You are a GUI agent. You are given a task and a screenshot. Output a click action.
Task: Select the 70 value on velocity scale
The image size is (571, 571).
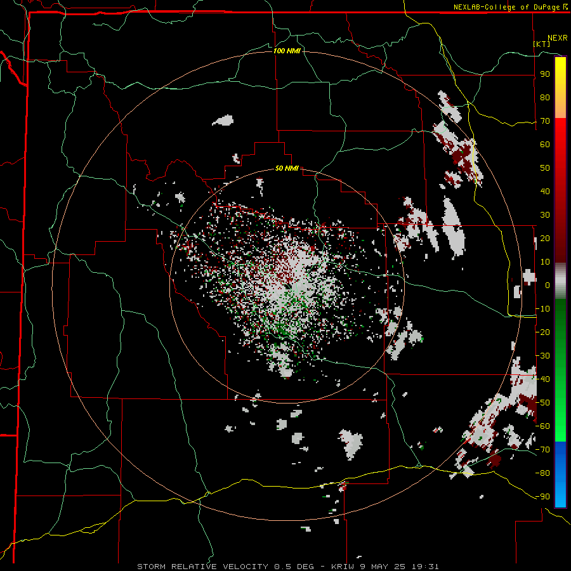point(545,121)
